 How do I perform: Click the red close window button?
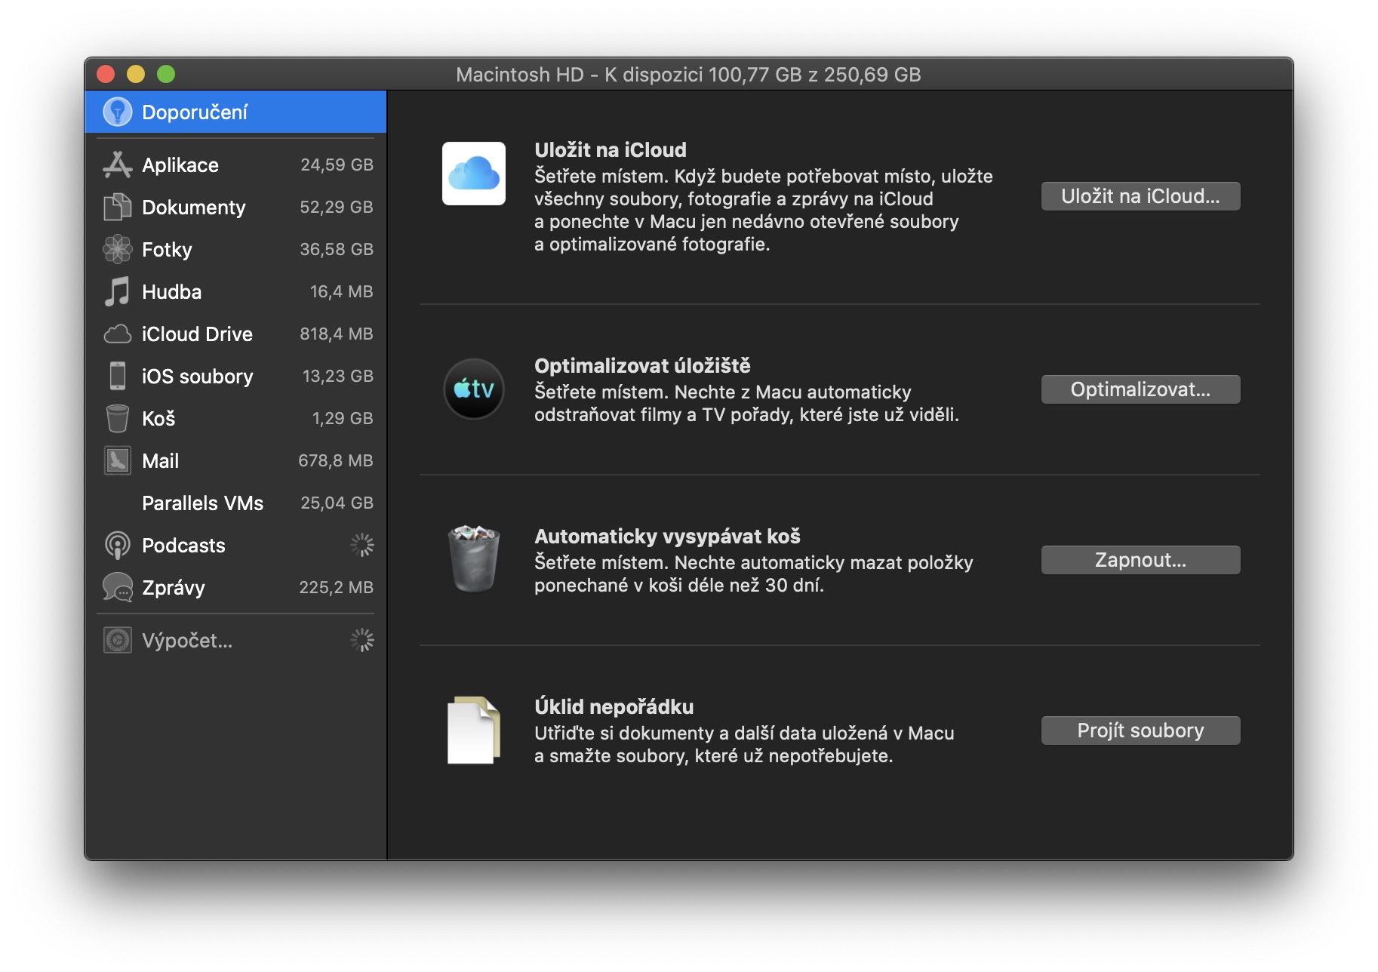pyautogui.click(x=106, y=74)
